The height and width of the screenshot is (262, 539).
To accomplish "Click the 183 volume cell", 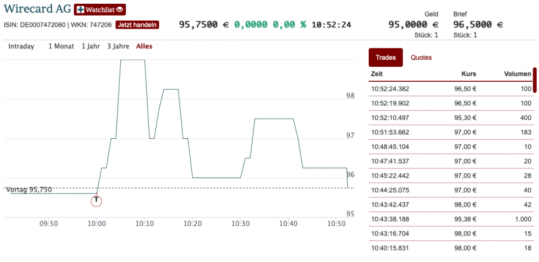I will click(526, 132).
